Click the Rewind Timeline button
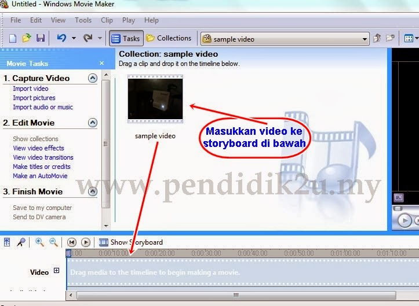 pos(72,242)
